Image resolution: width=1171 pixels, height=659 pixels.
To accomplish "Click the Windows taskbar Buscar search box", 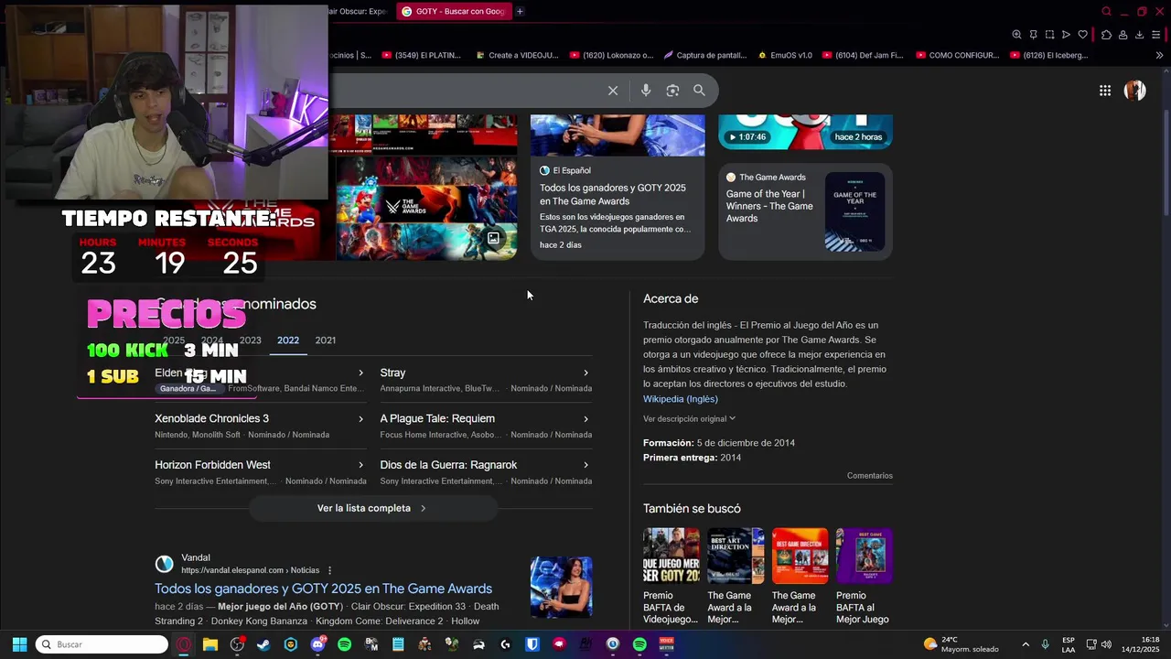I will tap(102, 644).
